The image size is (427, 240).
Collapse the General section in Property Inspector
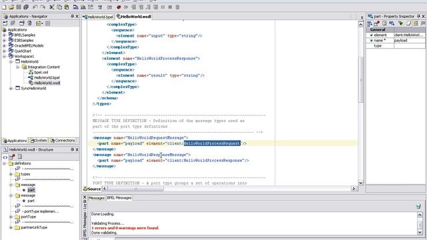[368, 29]
